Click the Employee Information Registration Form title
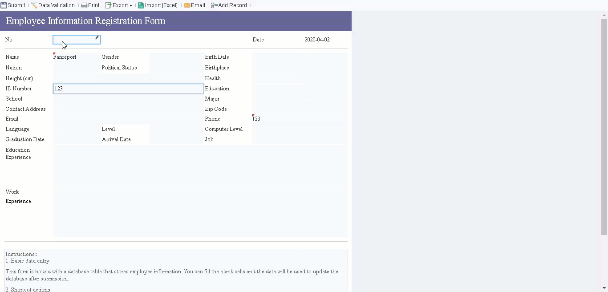This screenshot has width=608, height=292. [85, 21]
